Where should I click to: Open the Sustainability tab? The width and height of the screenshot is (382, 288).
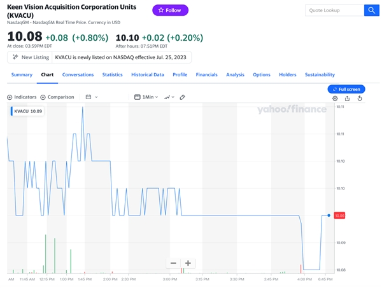tap(320, 74)
